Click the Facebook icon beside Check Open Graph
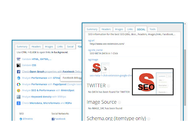 [18, 72]
